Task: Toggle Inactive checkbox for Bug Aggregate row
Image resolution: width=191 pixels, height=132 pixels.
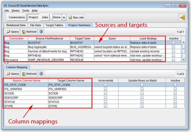Action: (173, 47)
